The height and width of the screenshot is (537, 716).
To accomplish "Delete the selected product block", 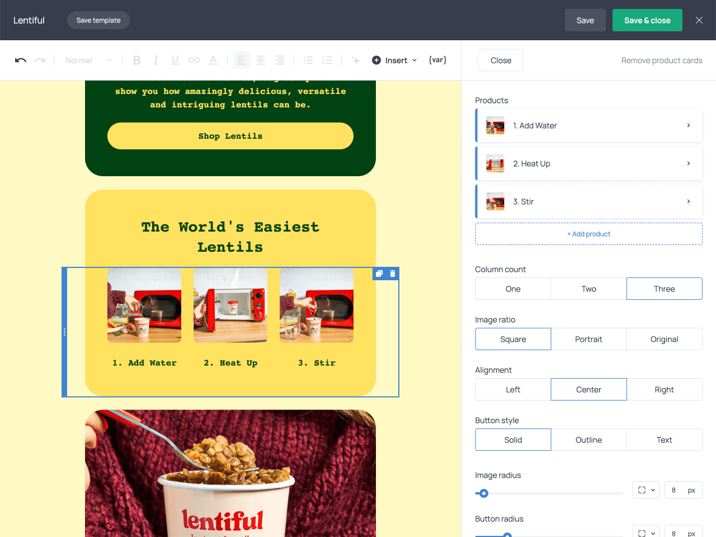I will coord(393,274).
